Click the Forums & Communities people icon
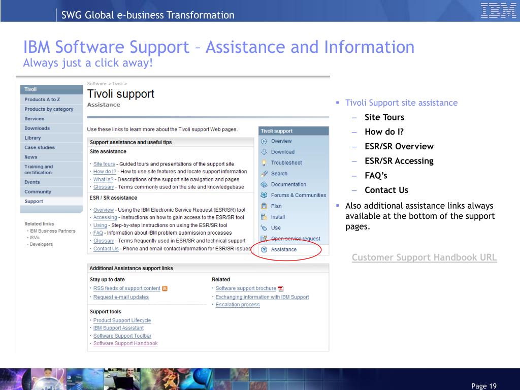 point(264,196)
